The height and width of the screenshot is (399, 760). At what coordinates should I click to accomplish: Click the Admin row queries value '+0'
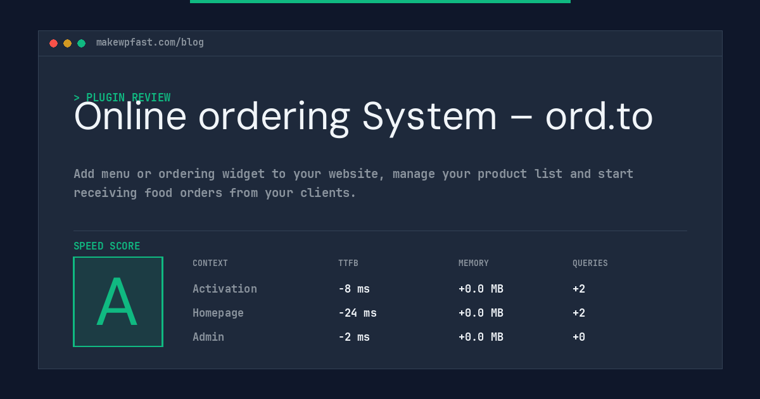tap(579, 337)
